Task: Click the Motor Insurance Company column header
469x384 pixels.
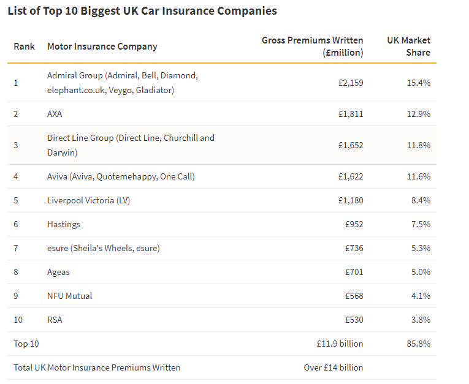Action: [x=102, y=47]
